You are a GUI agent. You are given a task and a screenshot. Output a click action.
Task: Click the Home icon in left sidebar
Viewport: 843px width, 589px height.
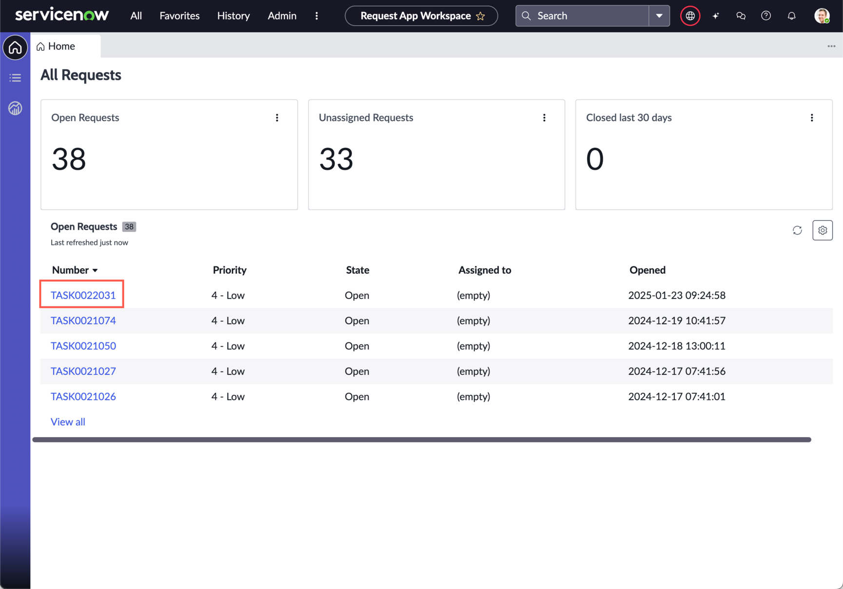pos(15,47)
